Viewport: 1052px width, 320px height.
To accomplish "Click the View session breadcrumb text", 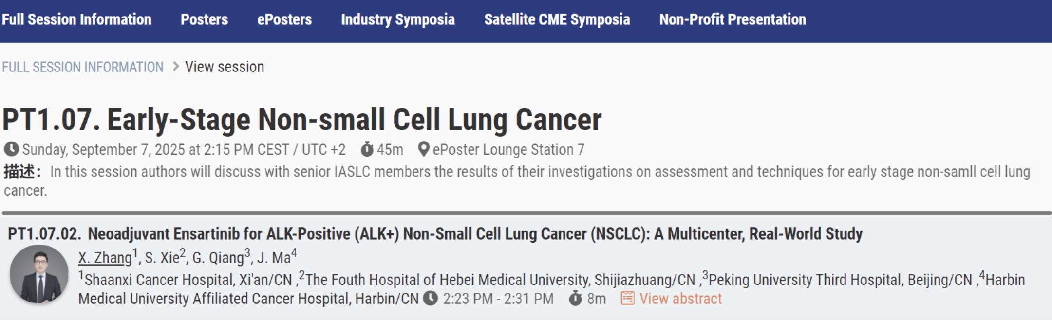I will 225,67.
